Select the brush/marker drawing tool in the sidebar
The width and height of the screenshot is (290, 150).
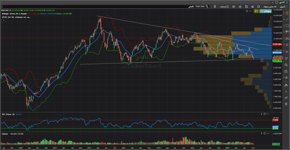(x=286, y=85)
